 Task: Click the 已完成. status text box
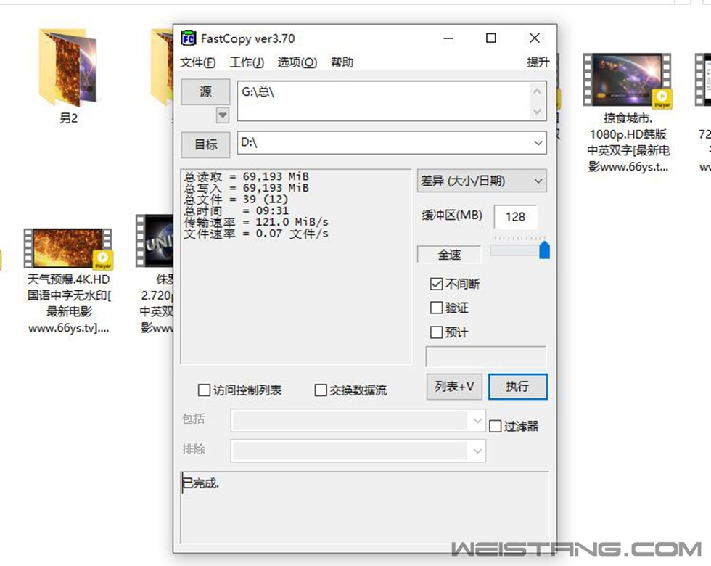pyautogui.click(x=364, y=506)
